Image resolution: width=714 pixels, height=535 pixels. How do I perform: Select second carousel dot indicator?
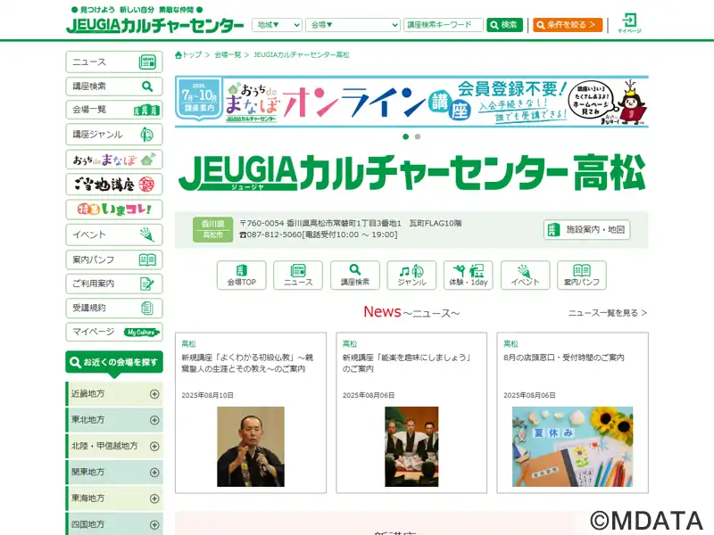click(418, 136)
